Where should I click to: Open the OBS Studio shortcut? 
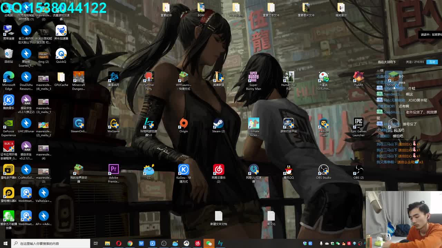pyautogui.click(x=324, y=170)
